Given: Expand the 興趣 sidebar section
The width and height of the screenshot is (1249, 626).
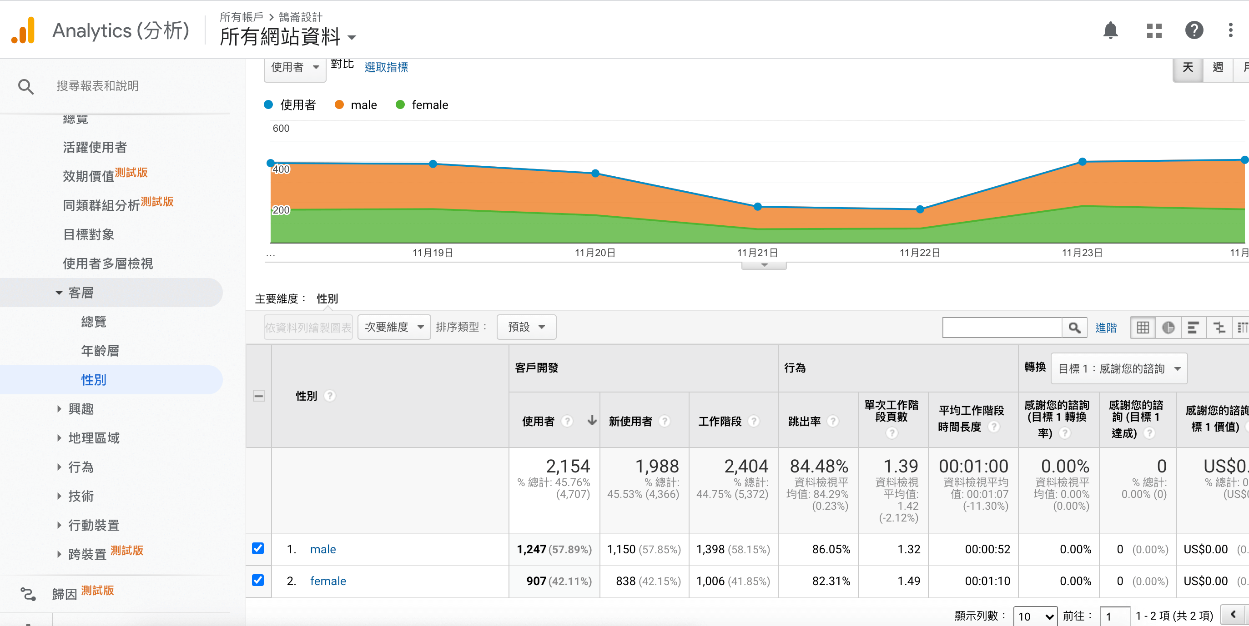Looking at the screenshot, I should (81, 409).
